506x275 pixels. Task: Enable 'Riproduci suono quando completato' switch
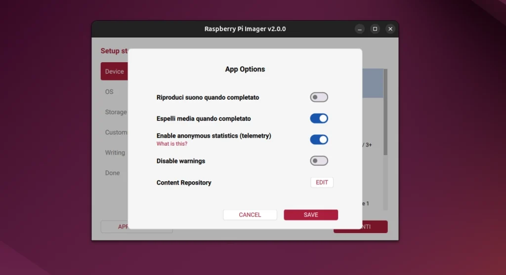click(x=319, y=97)
